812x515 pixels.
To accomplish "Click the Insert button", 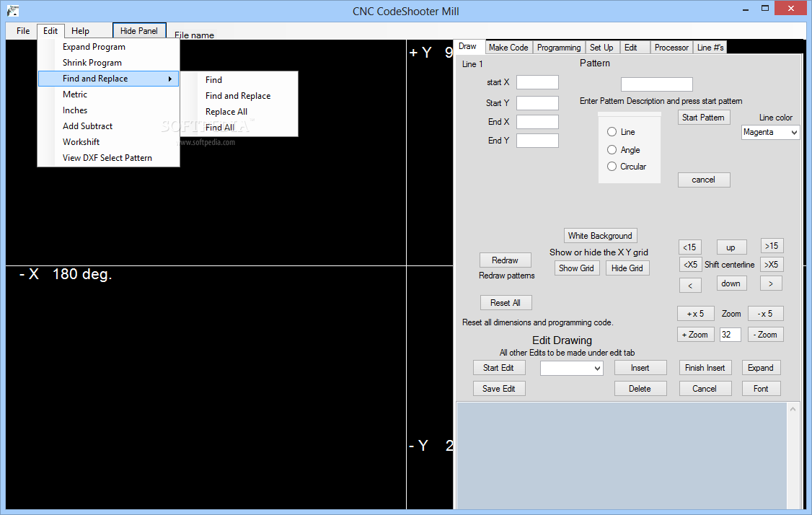I will coord(640,368).
